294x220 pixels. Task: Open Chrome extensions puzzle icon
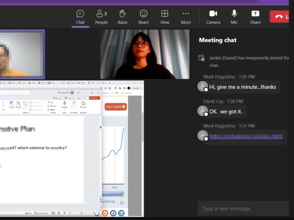(120, 88)
